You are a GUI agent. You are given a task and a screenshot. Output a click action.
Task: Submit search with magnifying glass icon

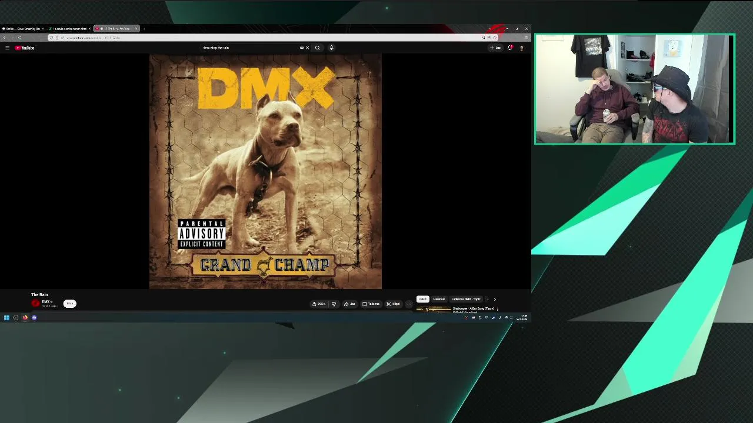tap(317, 48)
